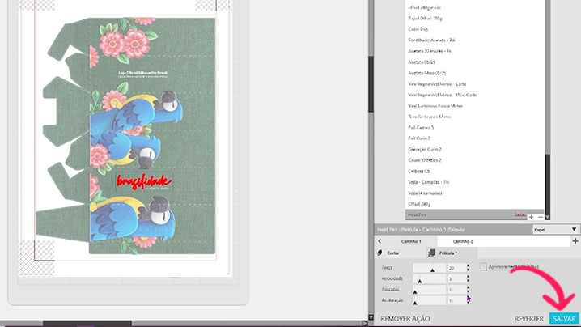This screenshot has height=327, width=581.
Task: Click the canvas horizontal scrollbar right arrow
Action: point(365,323)
